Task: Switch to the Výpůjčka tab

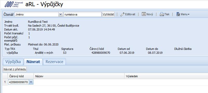Action: (x=13, y=62)
